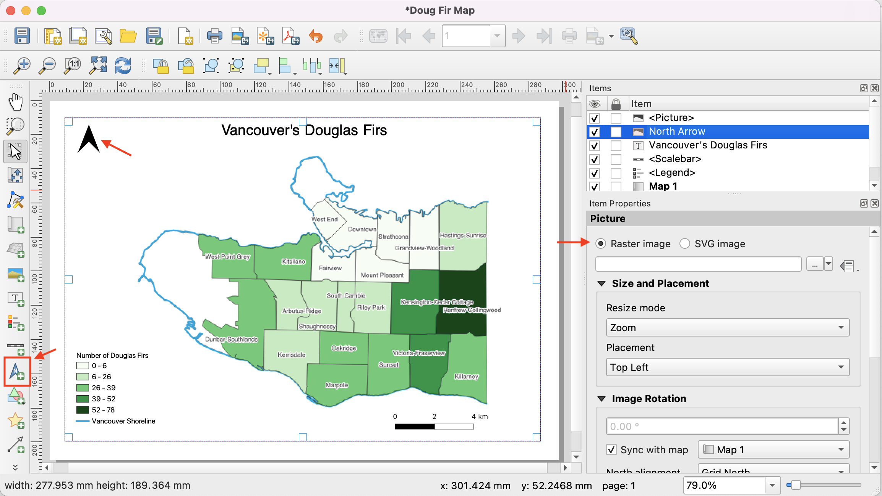Click the Refresh view icon

tap(123, 66)
